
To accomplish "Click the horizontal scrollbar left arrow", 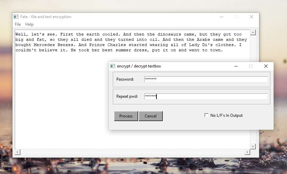I will click(x=17, y=152).
